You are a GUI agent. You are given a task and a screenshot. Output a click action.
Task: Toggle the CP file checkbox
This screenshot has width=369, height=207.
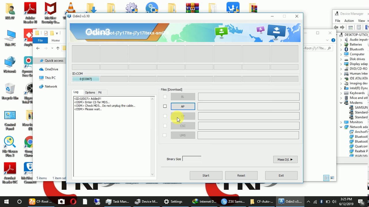pyautogui.click(x=165, y=116)
